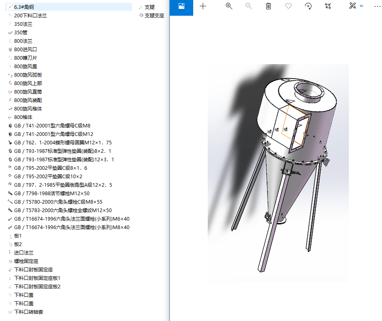
Task: Select the 进口法兰 entry
Action: 23,252
